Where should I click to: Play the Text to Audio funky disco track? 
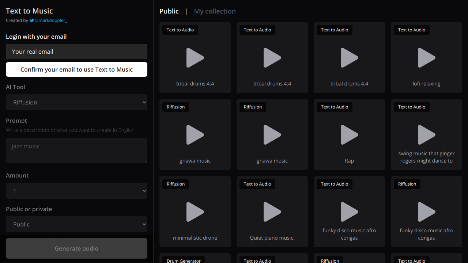pos(349,212)
